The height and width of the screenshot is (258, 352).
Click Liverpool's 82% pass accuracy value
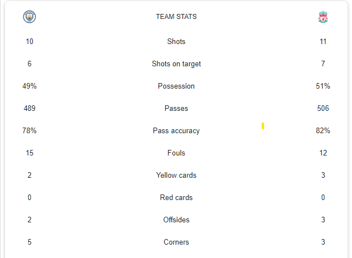coord(323,130)
